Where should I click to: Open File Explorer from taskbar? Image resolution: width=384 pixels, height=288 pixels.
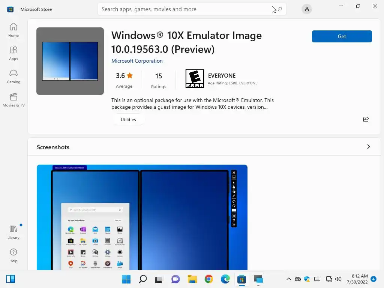[x=192, y=279]
